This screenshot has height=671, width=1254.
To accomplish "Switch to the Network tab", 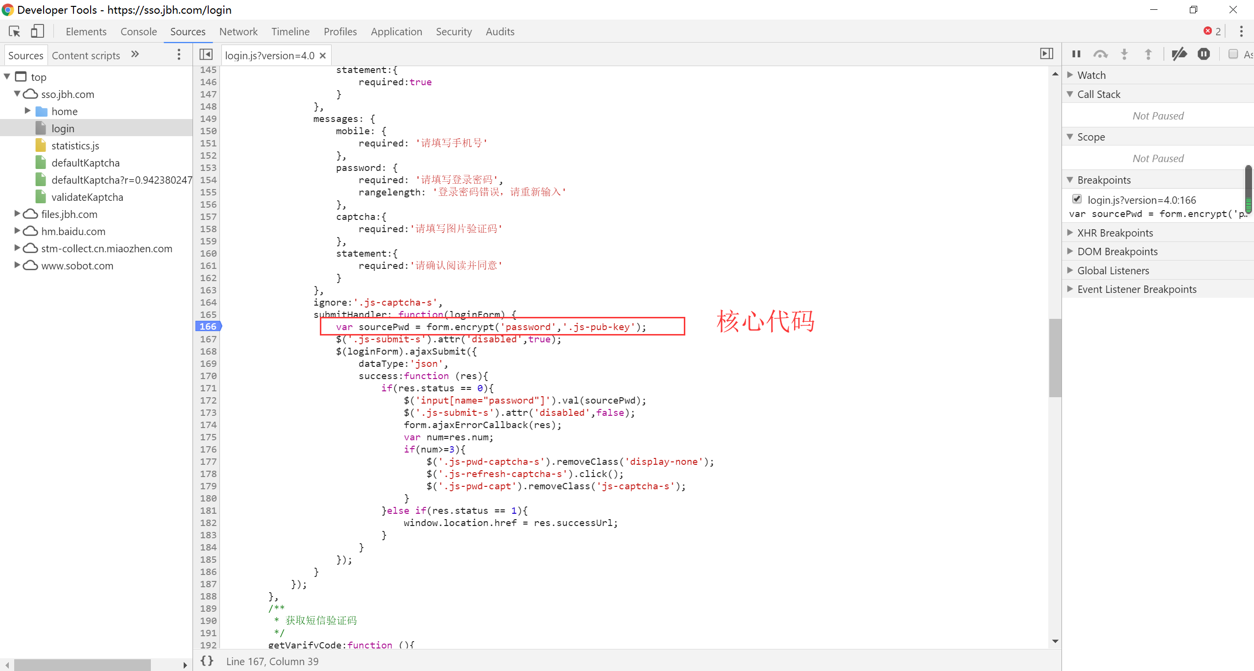I will [x=238, y=31].
